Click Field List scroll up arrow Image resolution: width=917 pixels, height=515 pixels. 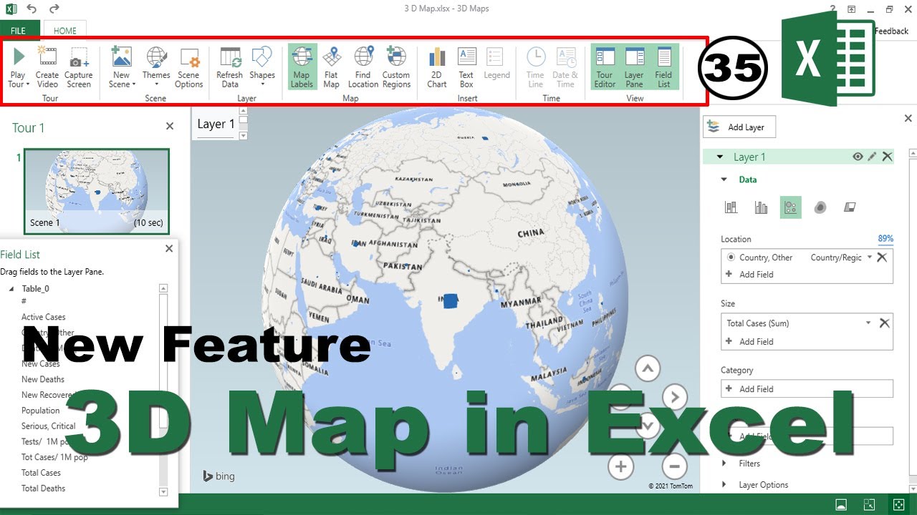[x=163, y=288]
